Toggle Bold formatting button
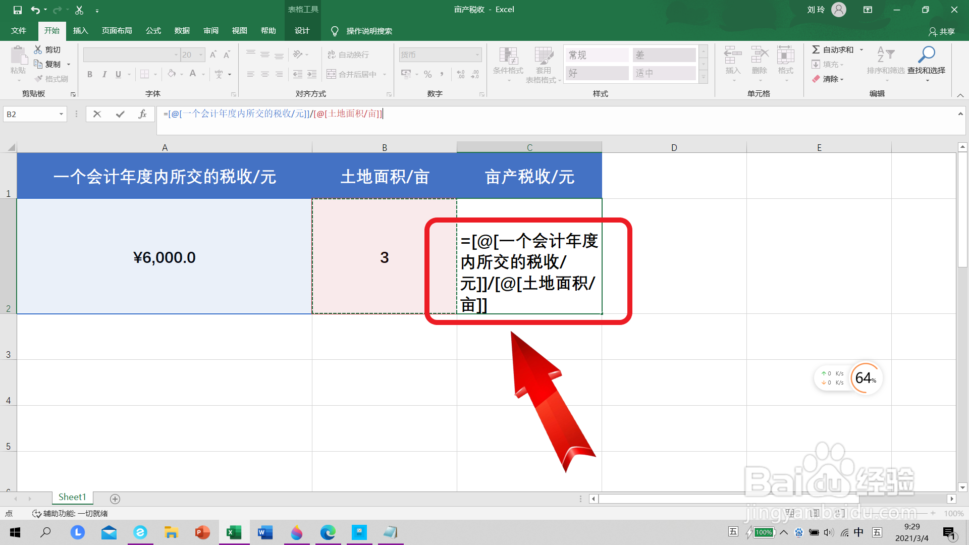969x545 pixels. [90, 74]
